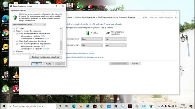Collapse Livello massimo prestazioni del processore

tap(17, 44)
